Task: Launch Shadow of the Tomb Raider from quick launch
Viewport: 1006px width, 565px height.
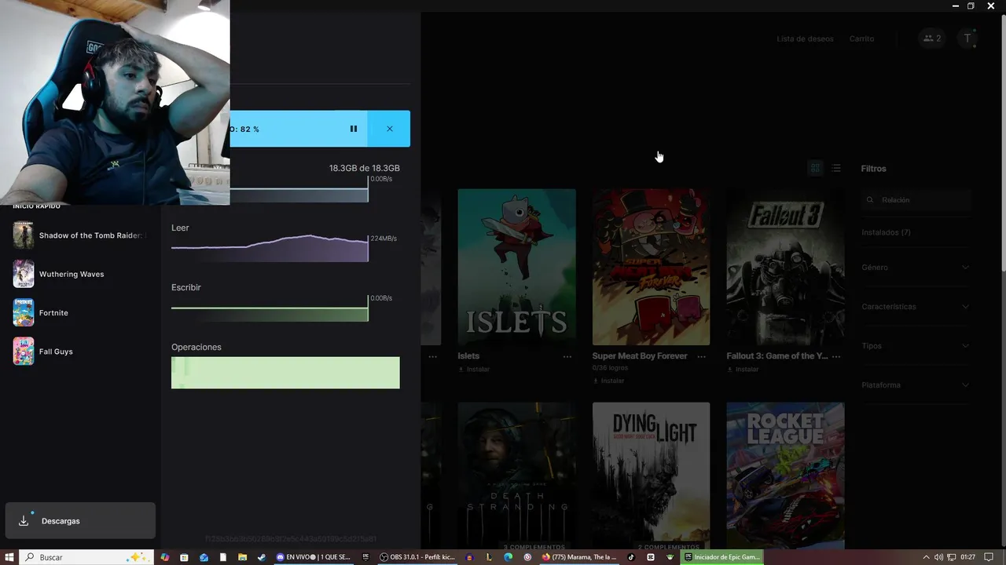Action: point(79,235)
